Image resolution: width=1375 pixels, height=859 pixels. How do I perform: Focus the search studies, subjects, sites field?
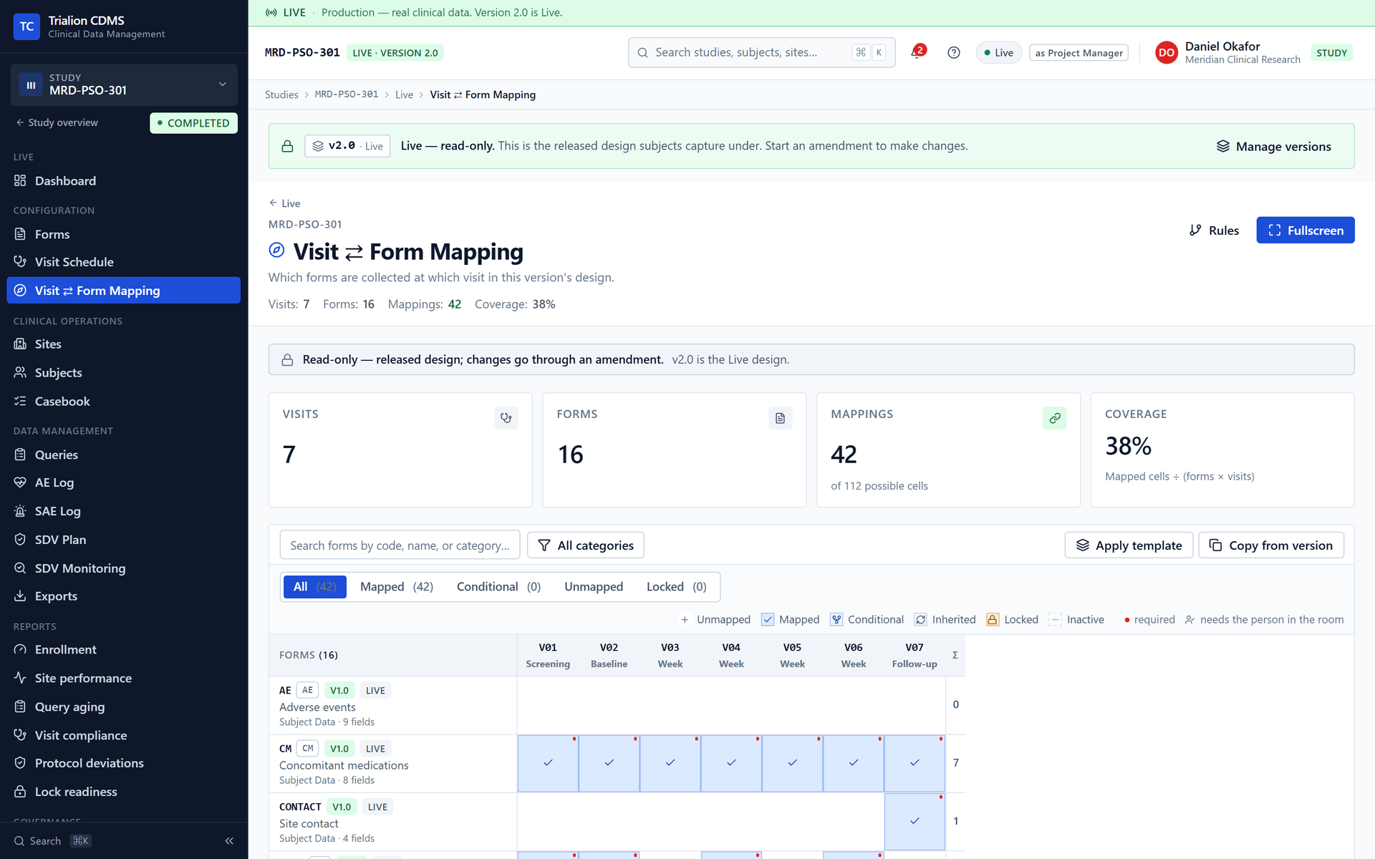[x=761, y=53]
